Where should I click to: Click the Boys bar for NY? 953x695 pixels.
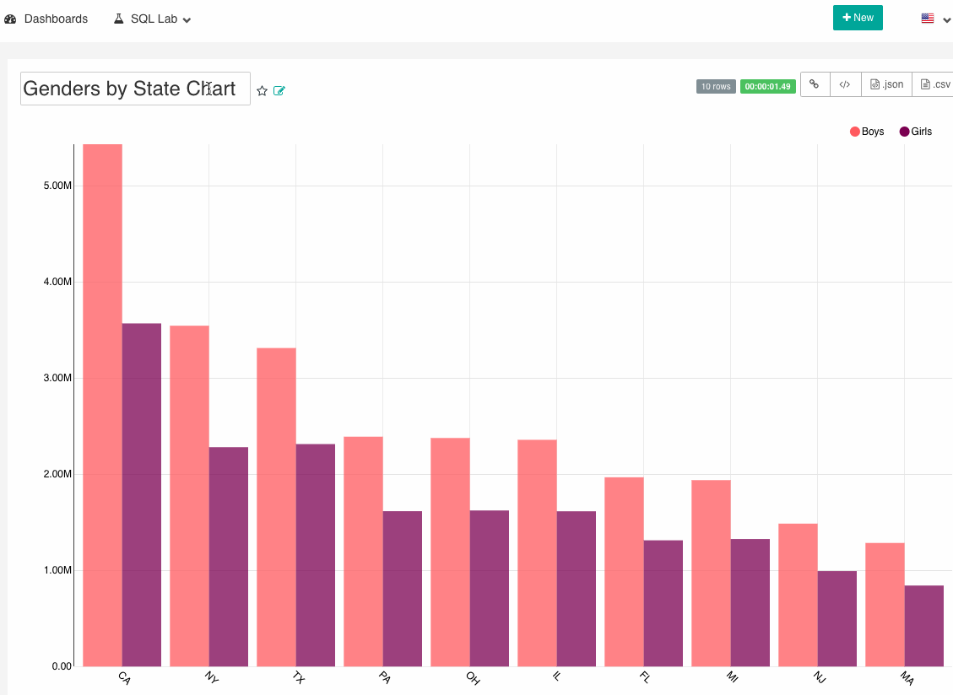coord(189,496)
